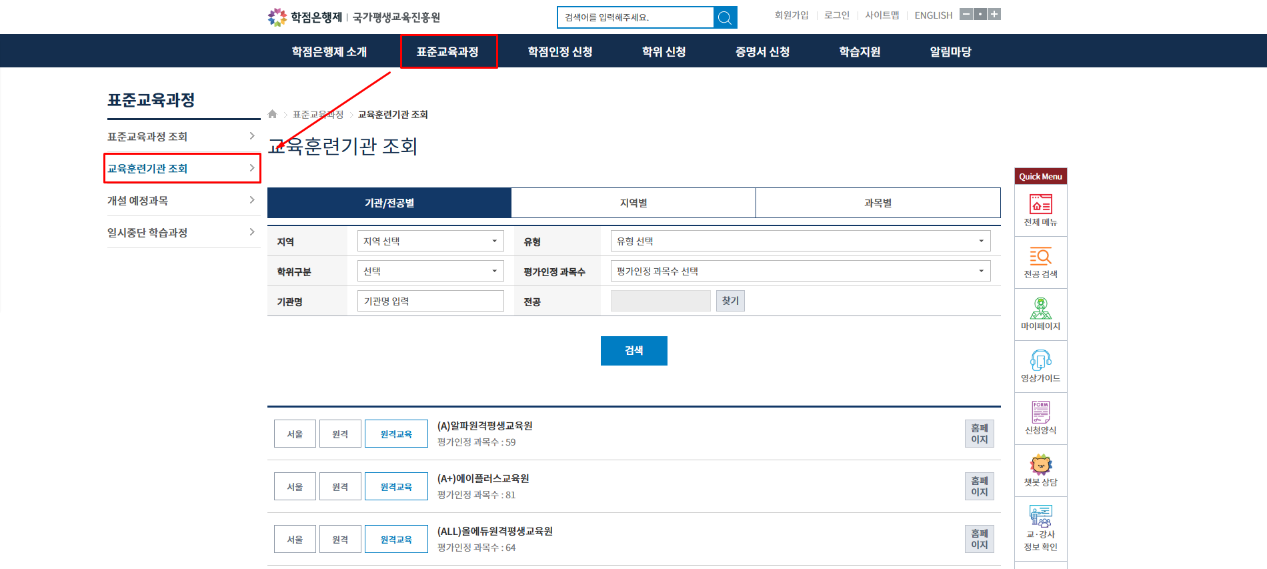Click 서울 tag in 에이플러스교육원 row
The image size is (1267, 569).
click(295, 486)
